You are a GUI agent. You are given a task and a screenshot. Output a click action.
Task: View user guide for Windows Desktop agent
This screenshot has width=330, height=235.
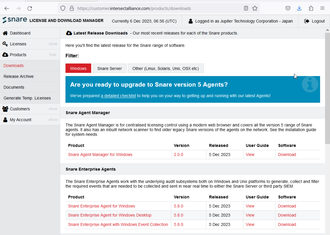250,215
